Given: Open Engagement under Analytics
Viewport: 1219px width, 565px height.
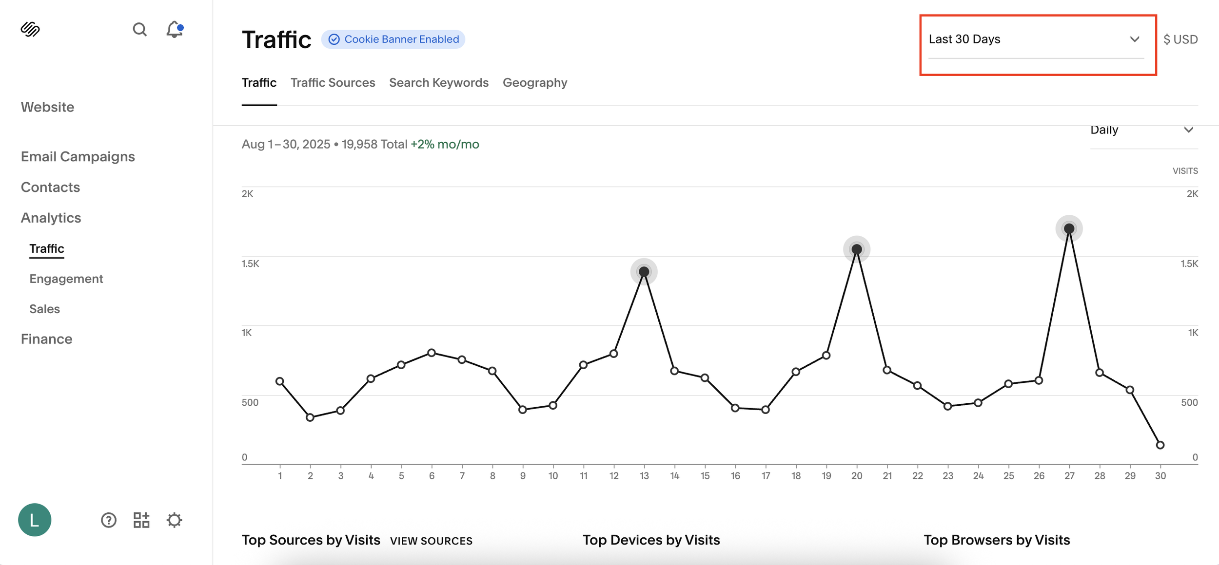Looking at the screenshot, I should pyautogui.click(x=66, y=279).
